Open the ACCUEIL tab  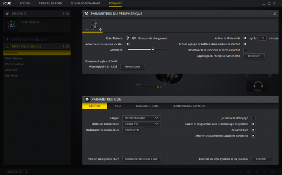[x=25, y=3]
